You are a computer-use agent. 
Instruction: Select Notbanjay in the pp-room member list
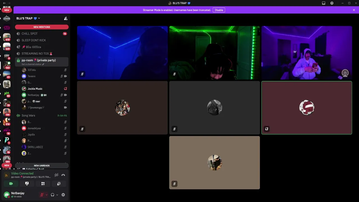(x=44, y=95)
